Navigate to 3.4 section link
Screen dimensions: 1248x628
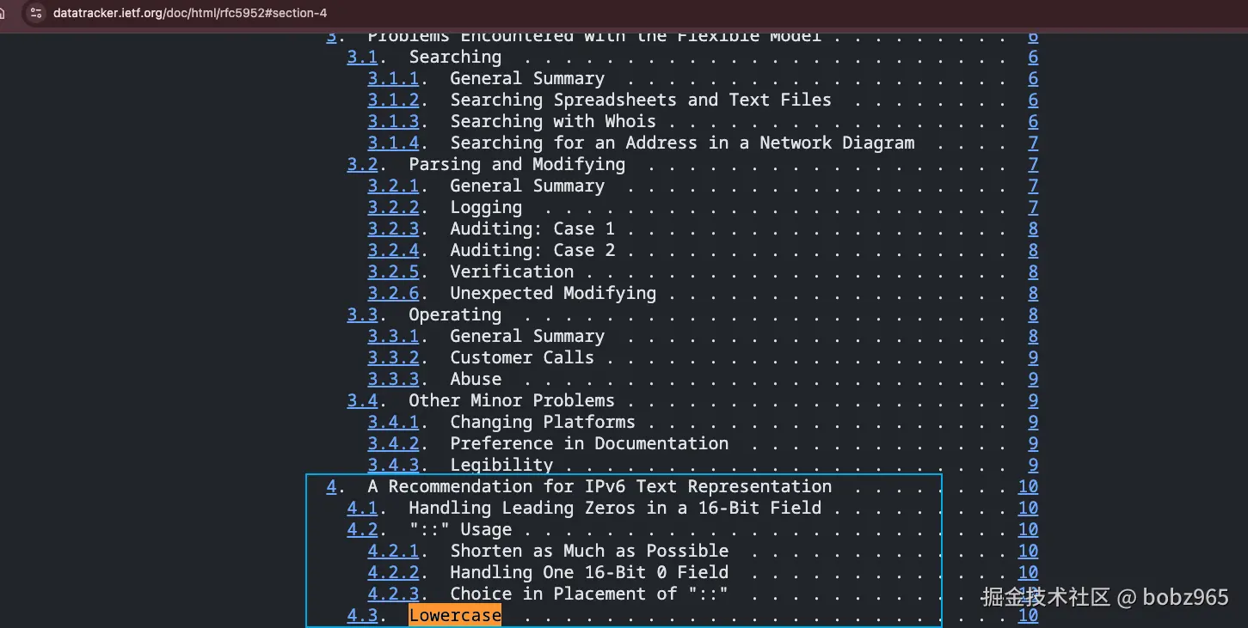click(x=362, y=401)
